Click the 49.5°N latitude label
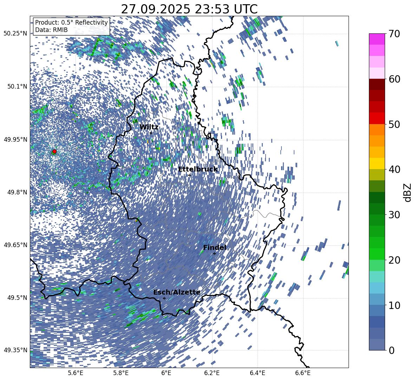The image size is (416, 380). coord(17,297)
